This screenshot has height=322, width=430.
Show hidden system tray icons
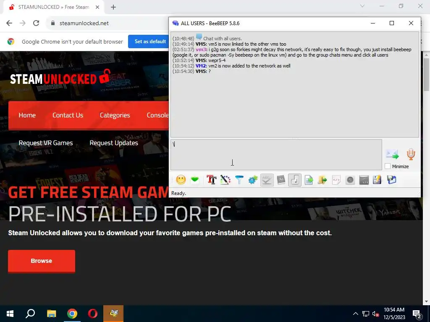[x=355, y=314]
